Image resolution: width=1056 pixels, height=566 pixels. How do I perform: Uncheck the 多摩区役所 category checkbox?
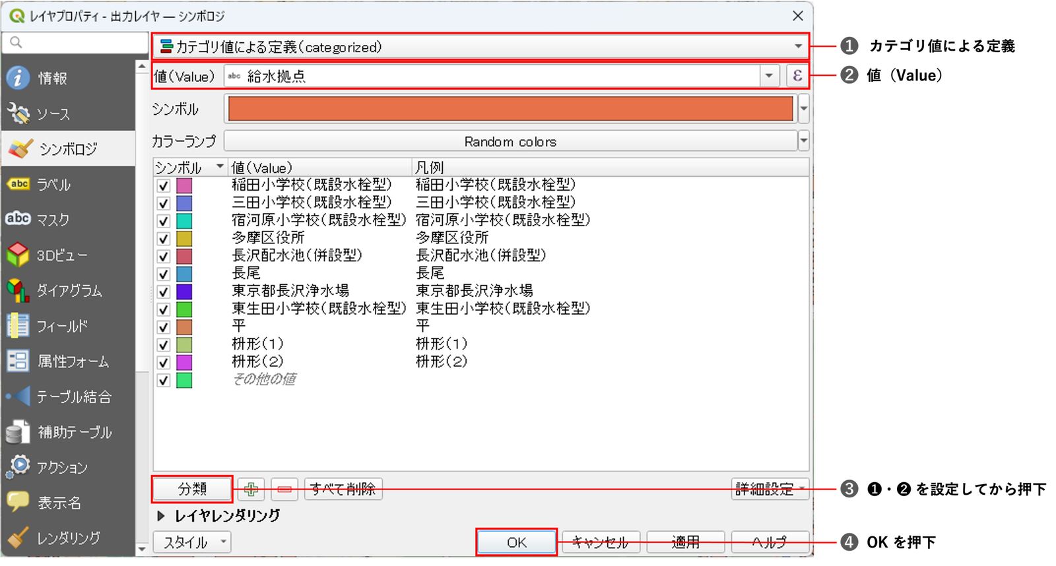tap(164, 238)
